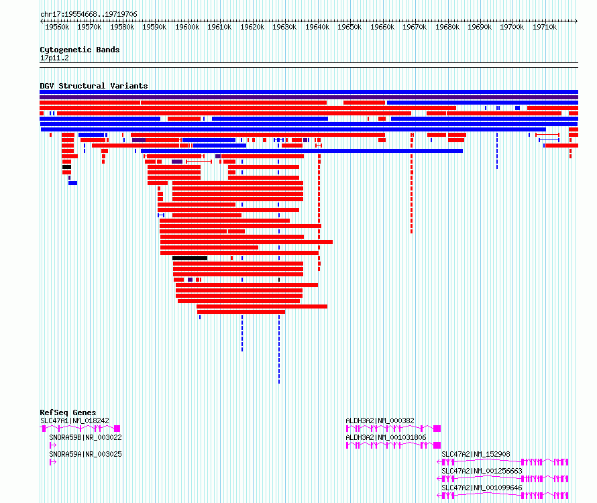Click the SLC47A1|NM_018242 gene label
The image size is (597, 503).
pyautogui.click(x=74, y=421)
